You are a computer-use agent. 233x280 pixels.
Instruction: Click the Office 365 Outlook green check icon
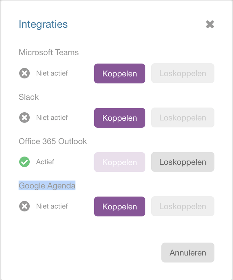click(x=24, y=162)
